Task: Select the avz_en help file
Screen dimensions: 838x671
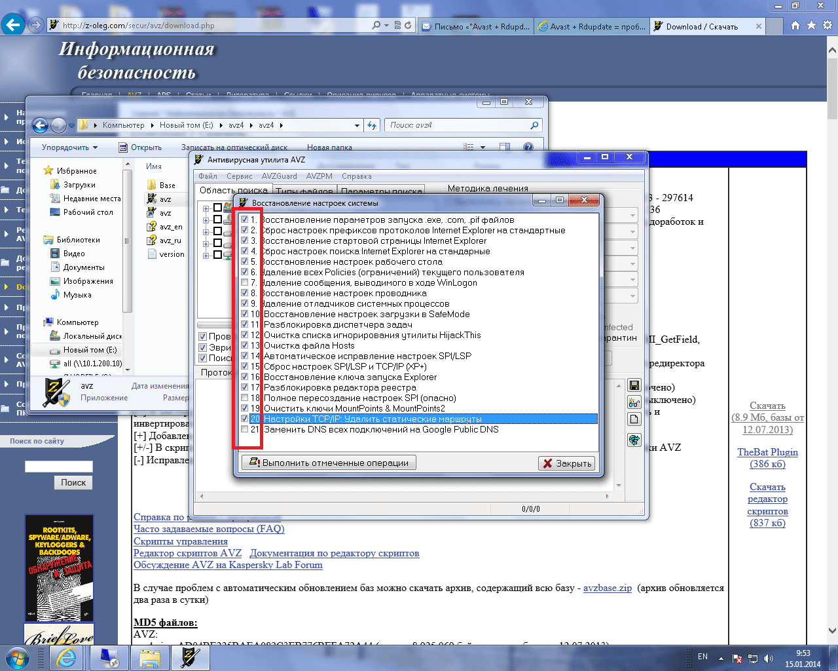Action: (x=165, y=227)
